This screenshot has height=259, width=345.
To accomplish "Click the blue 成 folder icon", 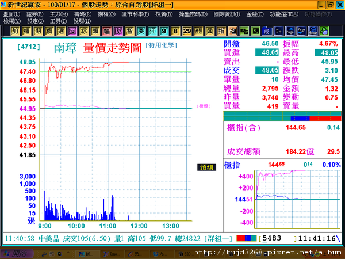I will (267, 31).
